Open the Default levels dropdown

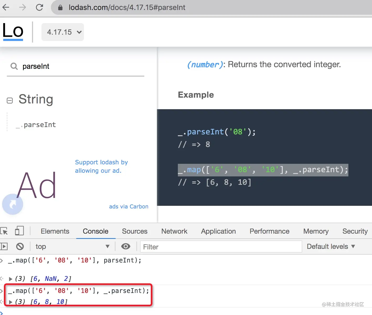pos(331,246)
